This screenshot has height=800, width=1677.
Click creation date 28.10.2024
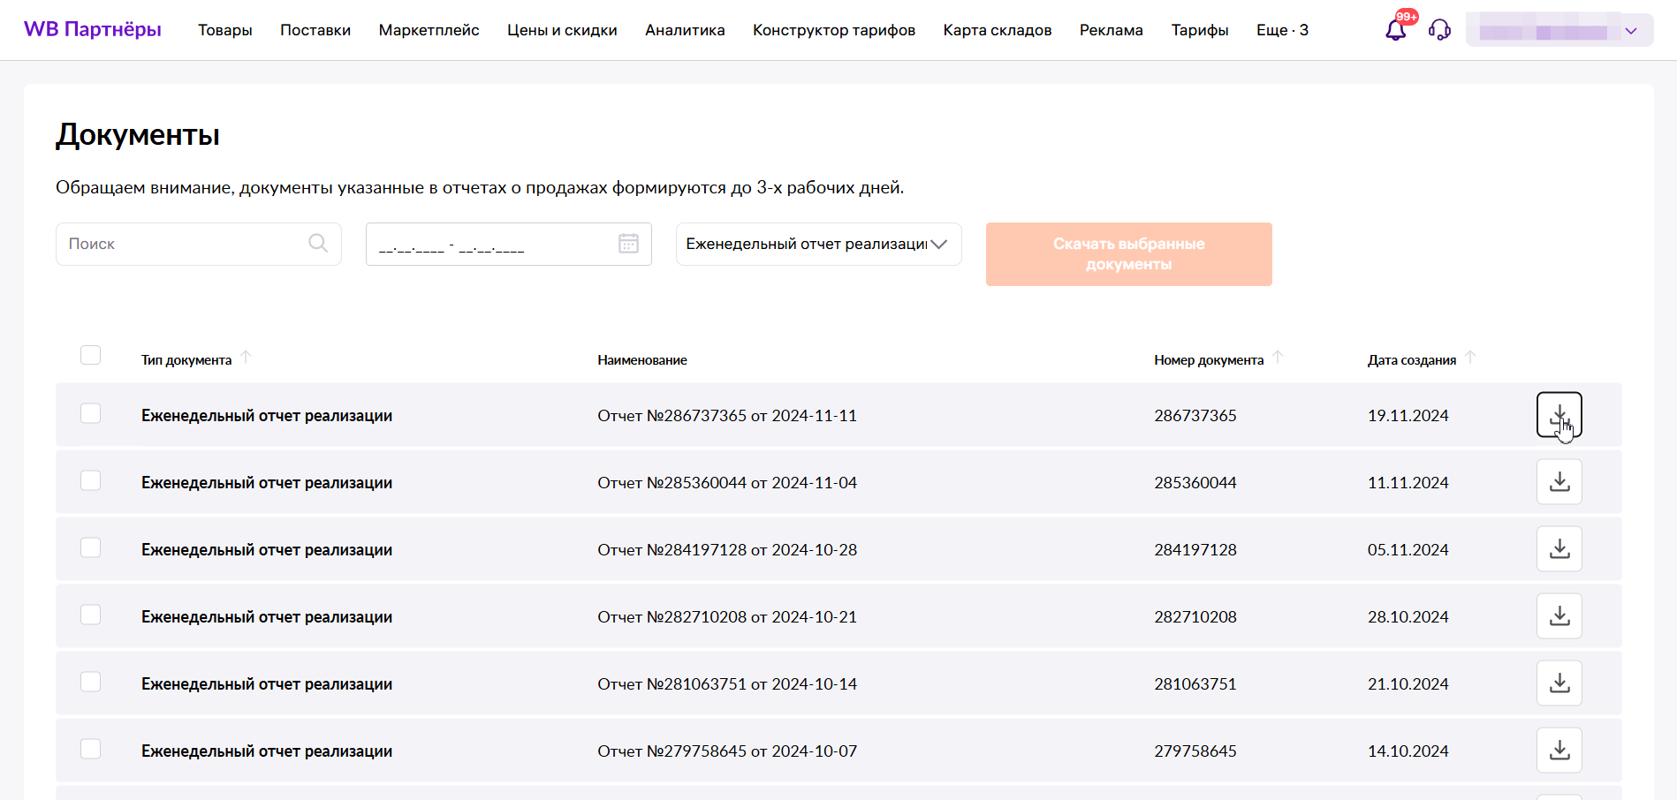(1408, 616)
